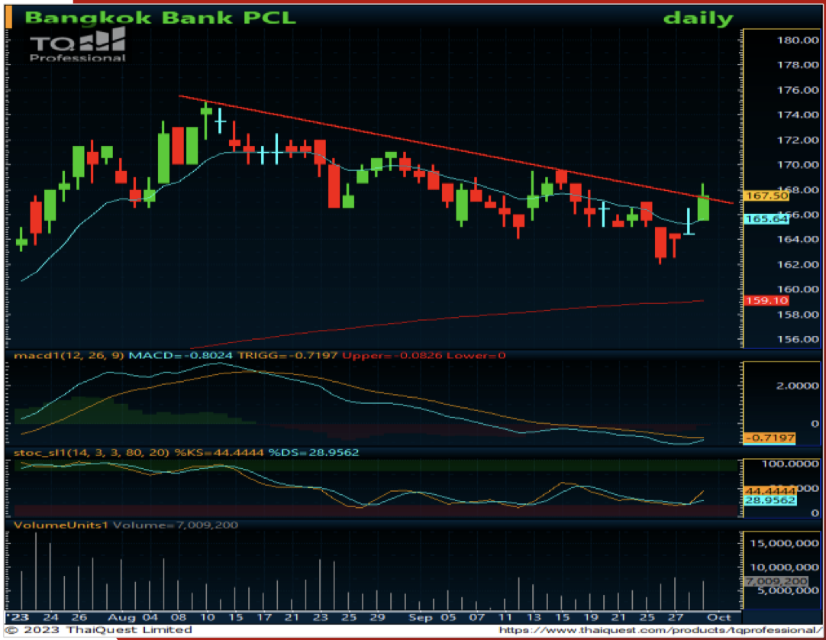
Task: Click the 176.00 price axis label
Action: coord(798,90)
